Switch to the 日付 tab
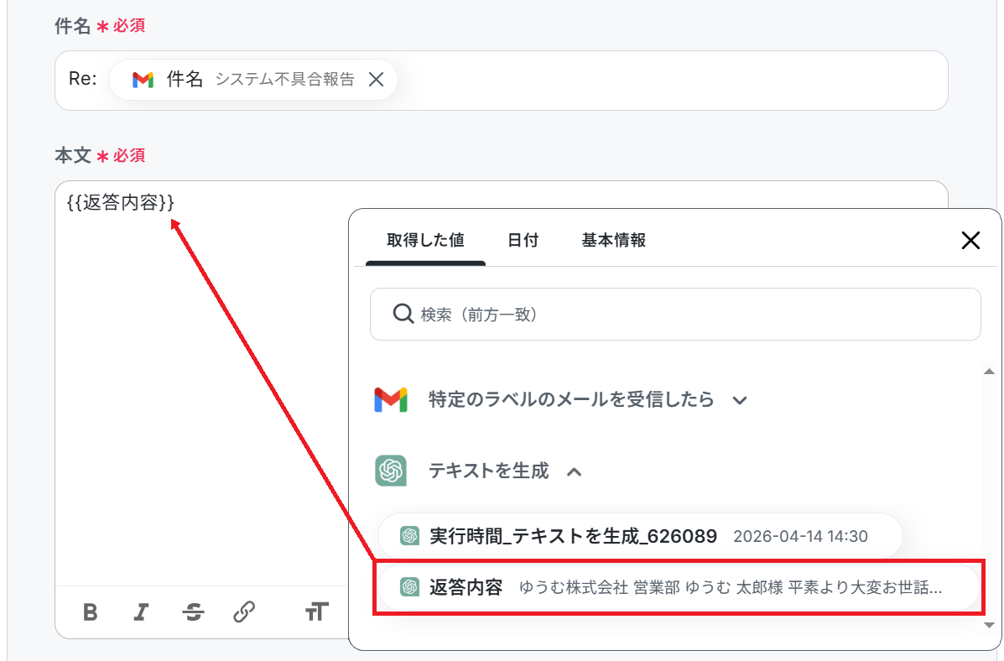Screen dimensions: 1004x661 coord(523,240)
